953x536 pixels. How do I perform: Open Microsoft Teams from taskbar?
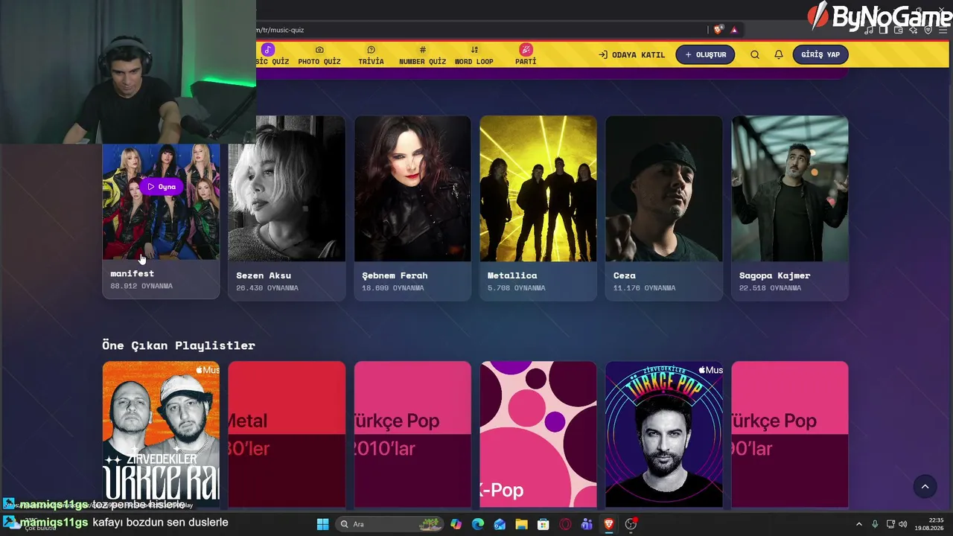[x=587, y=524]
